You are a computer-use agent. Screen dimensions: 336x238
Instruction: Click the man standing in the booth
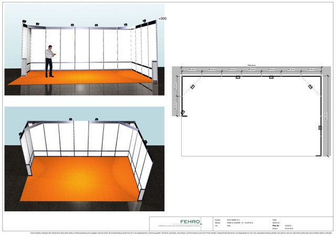coord(50,61)
